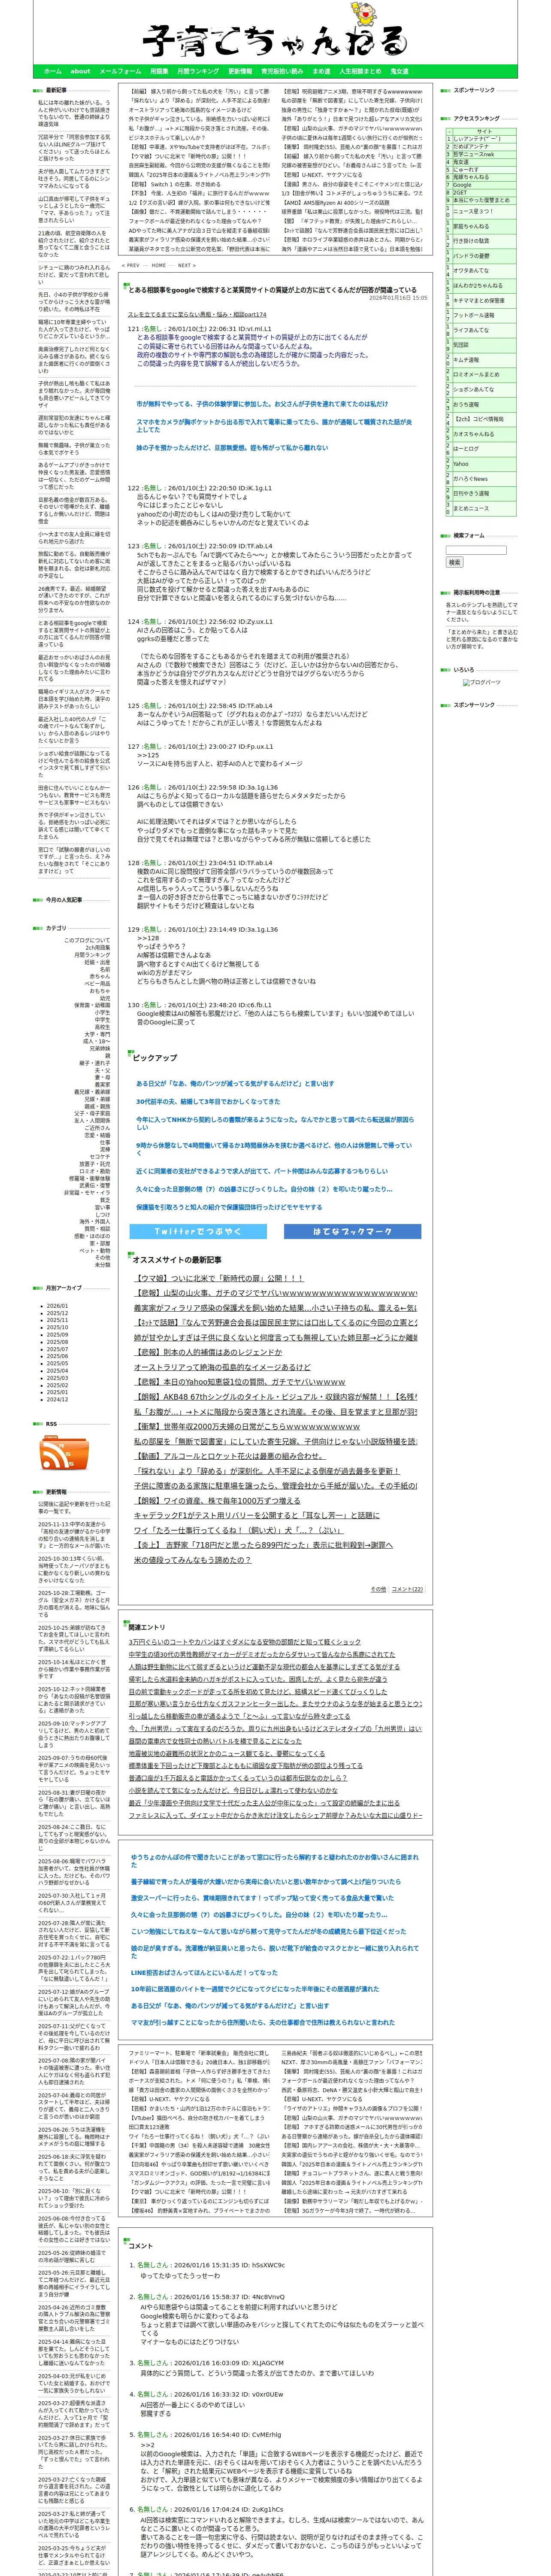
Task: Click the search form text field
Action: (x=476, y=549)
